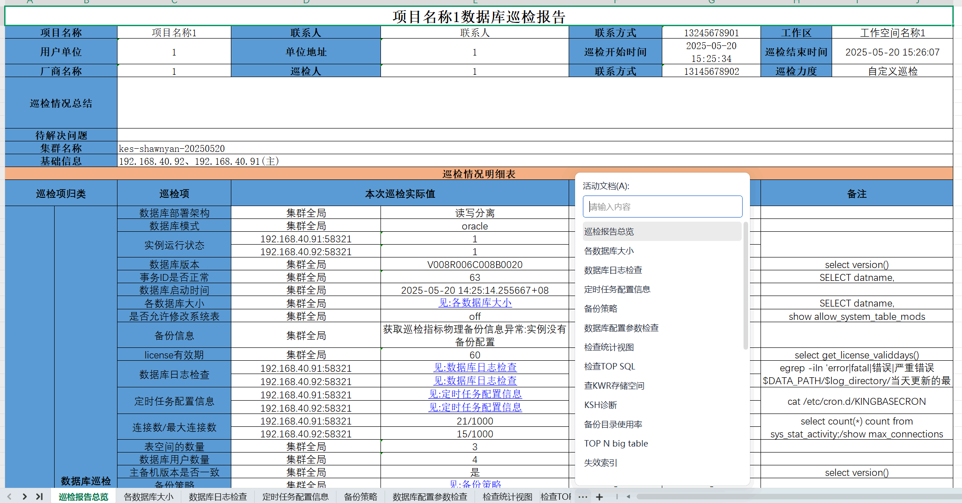Click 见:数据库日志检查 link for 192.168.40.92
The width and height of the screenshot is (962, 503).
(475, 381)
